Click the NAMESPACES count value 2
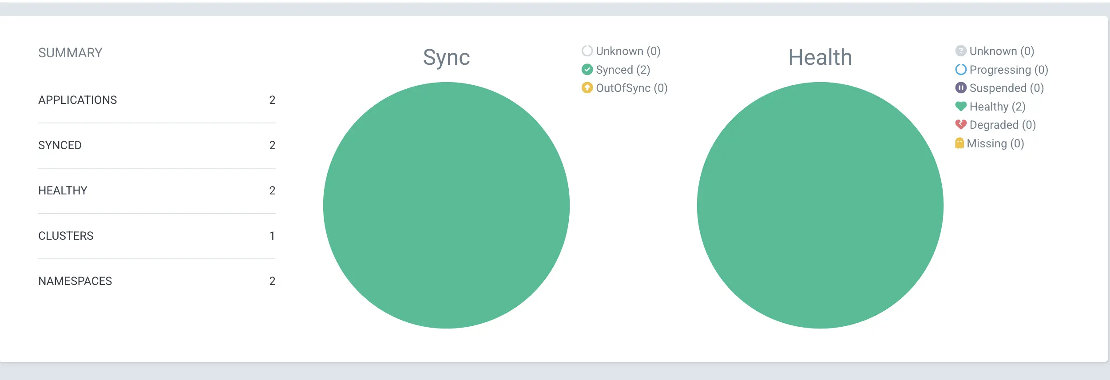Image resolution: width=1110 pixels, height=380 pixels. [x=272, y=281]
